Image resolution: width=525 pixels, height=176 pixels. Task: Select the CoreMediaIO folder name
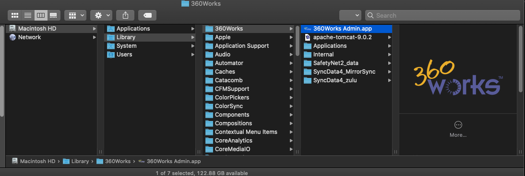233,150
